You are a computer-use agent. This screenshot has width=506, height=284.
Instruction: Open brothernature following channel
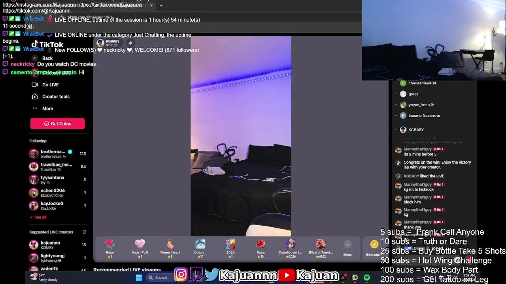[57, 154]
